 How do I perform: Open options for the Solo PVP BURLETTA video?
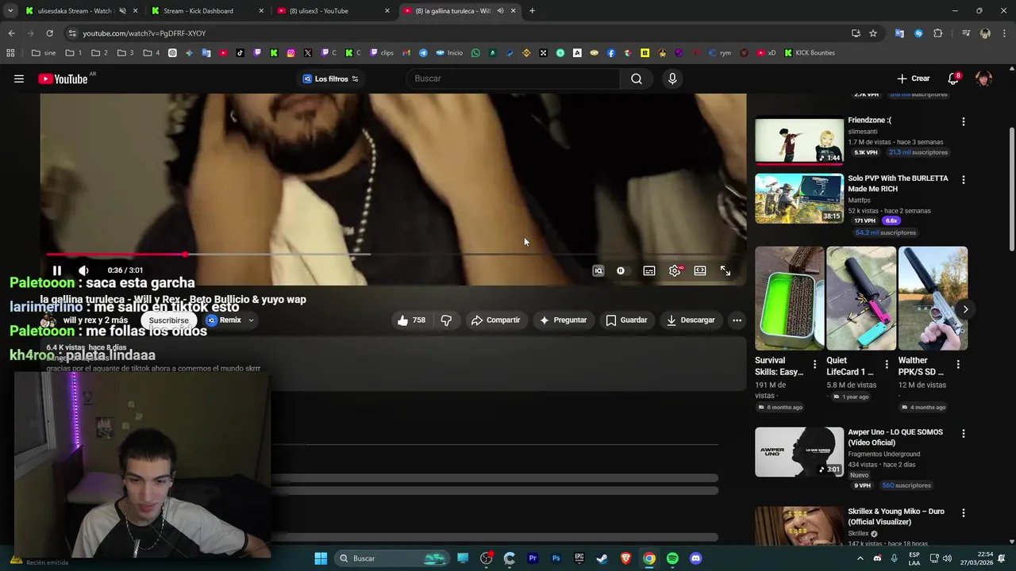963,180
